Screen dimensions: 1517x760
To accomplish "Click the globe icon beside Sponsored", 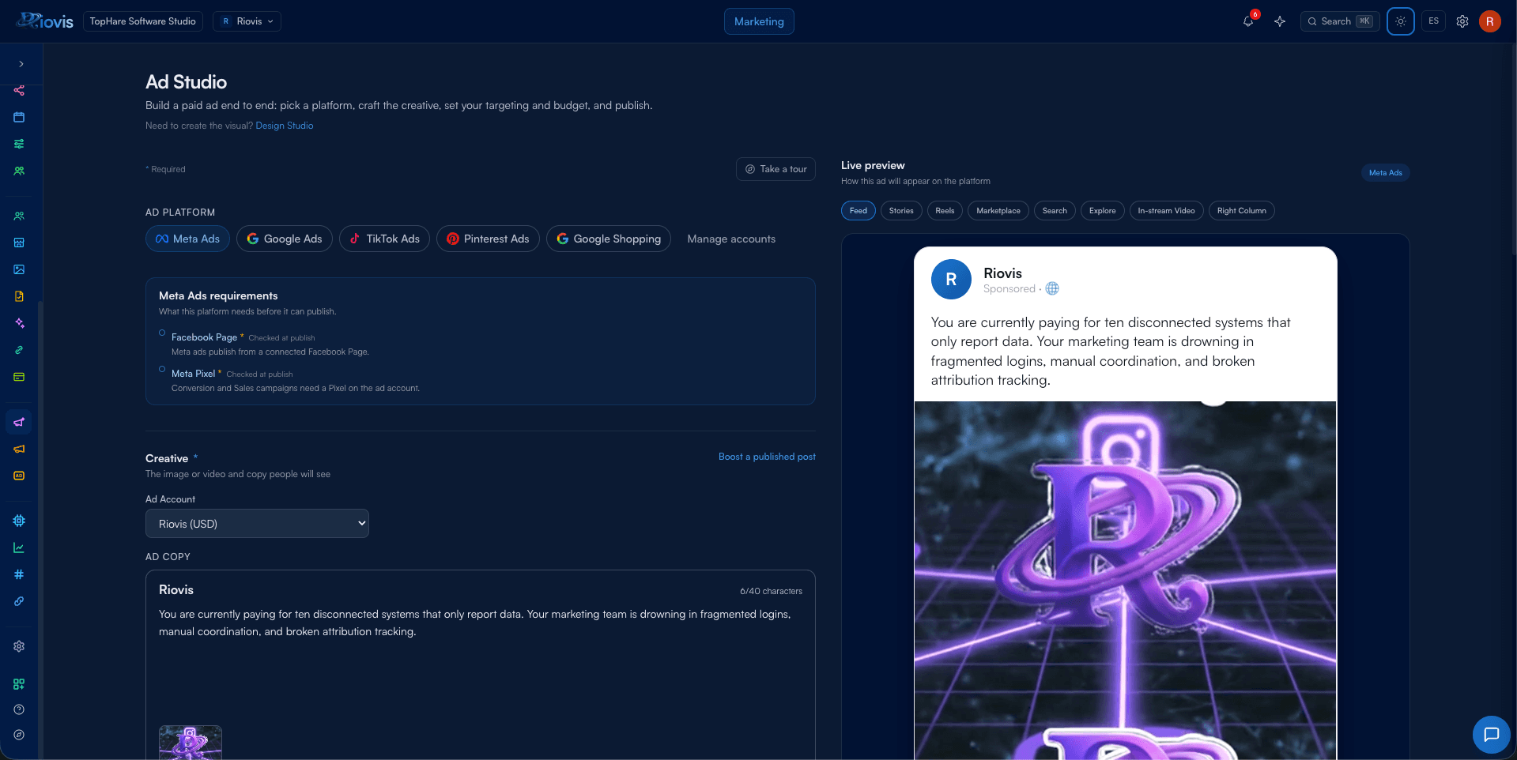I will tap(1052, 289).
